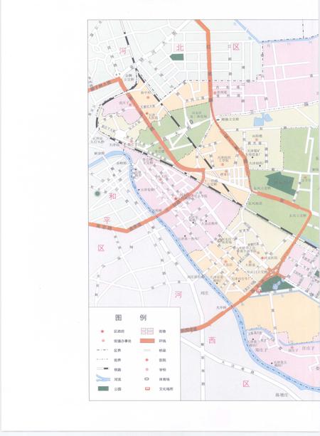Screen dimensions: 320x436
Task: Click the large pink 和 district character
Action: coord(112,196)
